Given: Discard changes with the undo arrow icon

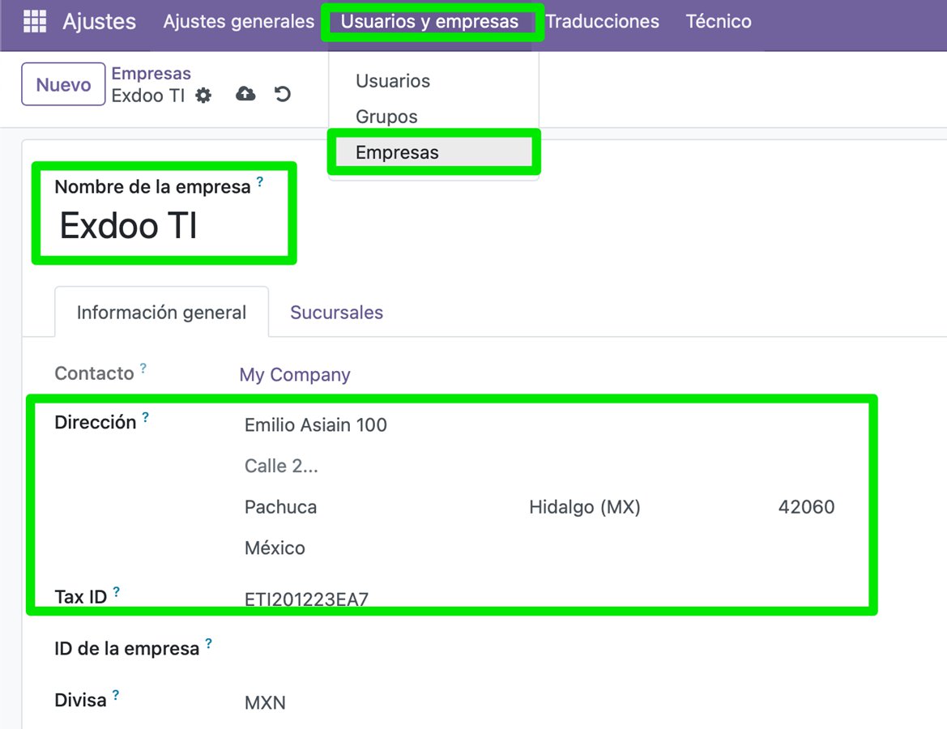Looking at the screenshot, I should [282, 94].
